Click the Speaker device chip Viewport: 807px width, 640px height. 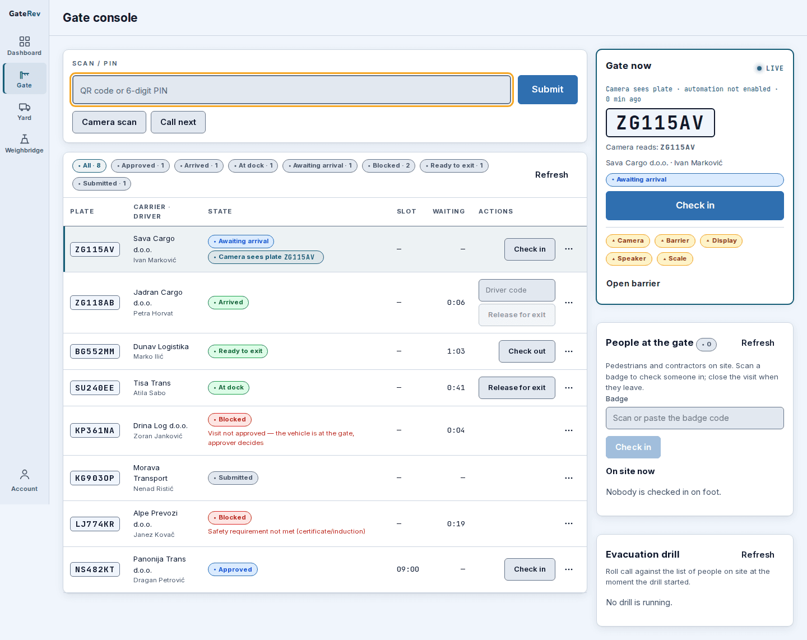(629, 259)
